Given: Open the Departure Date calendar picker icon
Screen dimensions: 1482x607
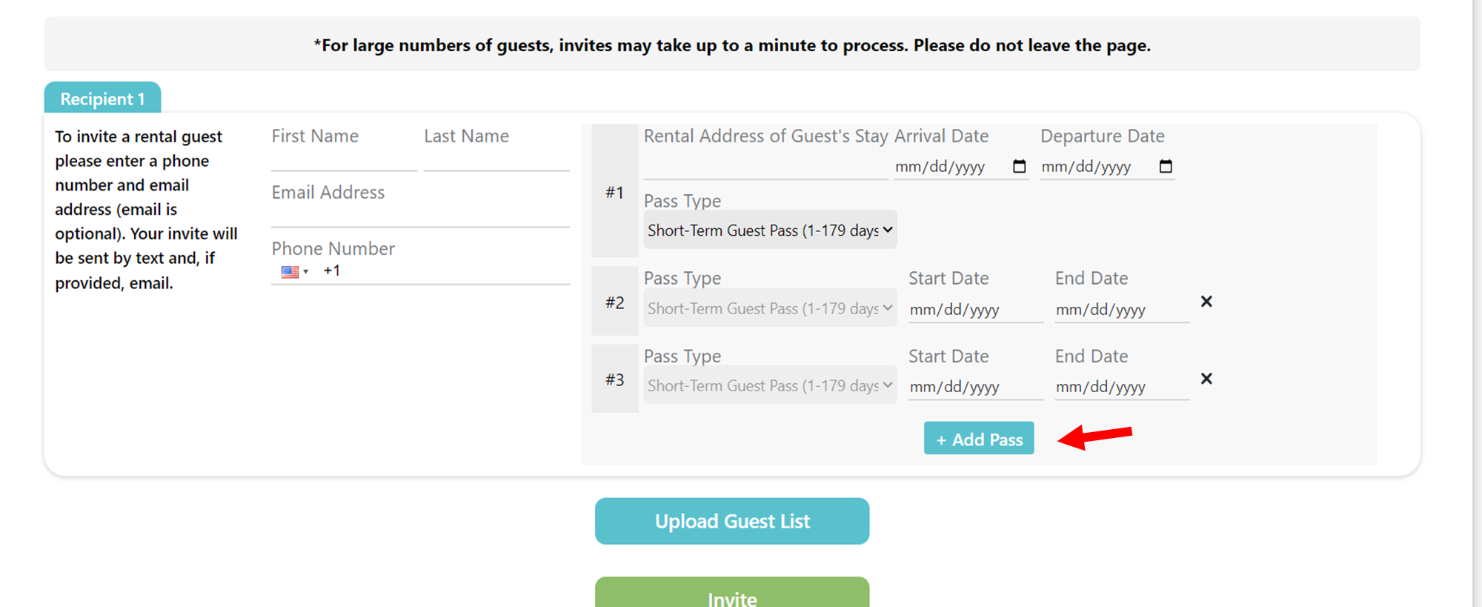Looking at the screenshot, I should [1166, 166].
